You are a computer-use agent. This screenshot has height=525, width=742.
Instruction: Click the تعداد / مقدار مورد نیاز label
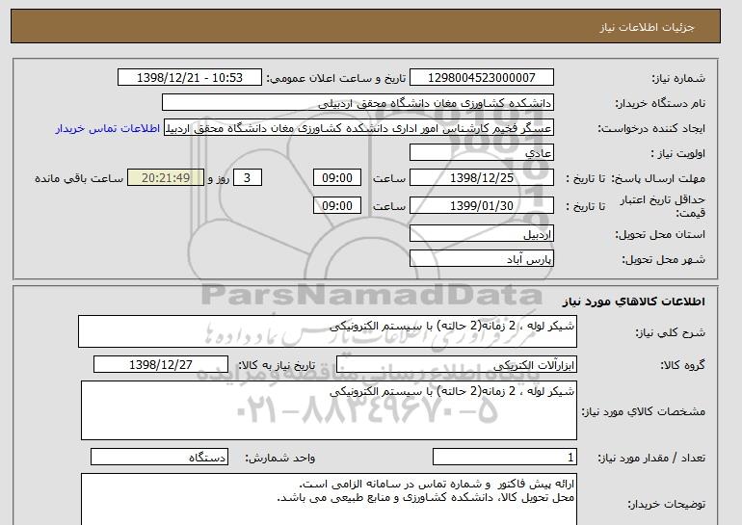651,458
